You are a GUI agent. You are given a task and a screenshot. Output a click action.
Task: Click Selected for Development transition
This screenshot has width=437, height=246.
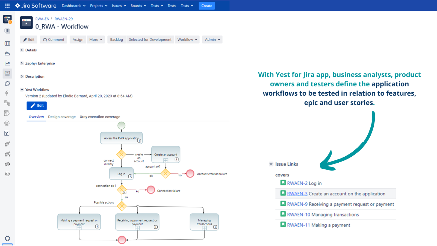click(150, 40)
